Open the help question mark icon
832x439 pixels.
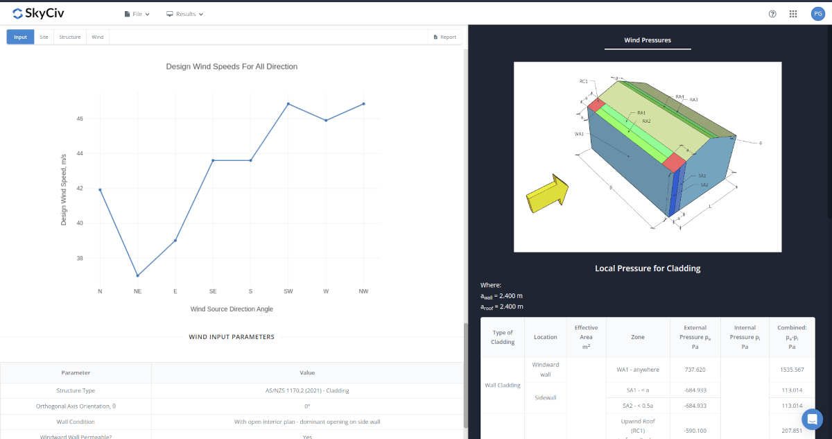click(773, 14)
